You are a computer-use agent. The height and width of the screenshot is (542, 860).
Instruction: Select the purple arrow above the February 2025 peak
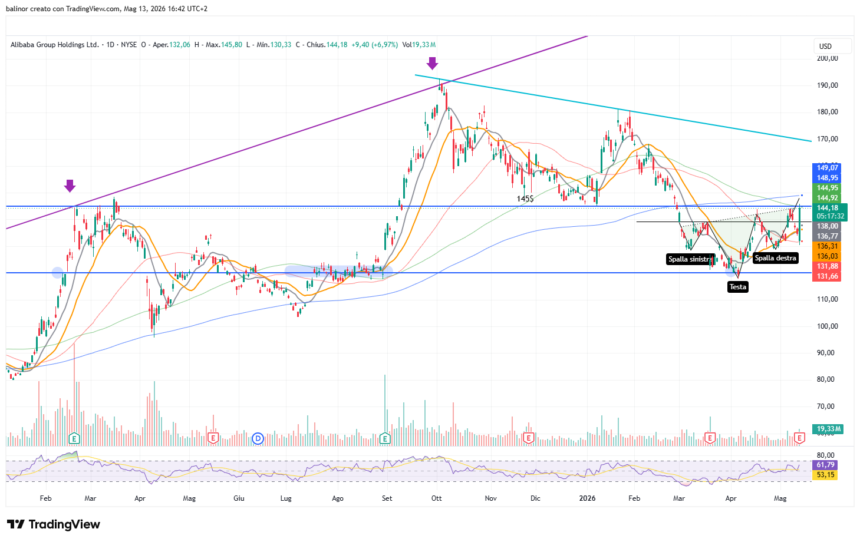point(70,186)
